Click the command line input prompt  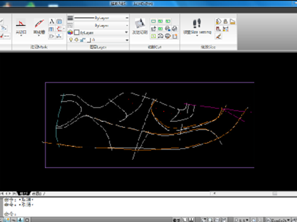10,214
